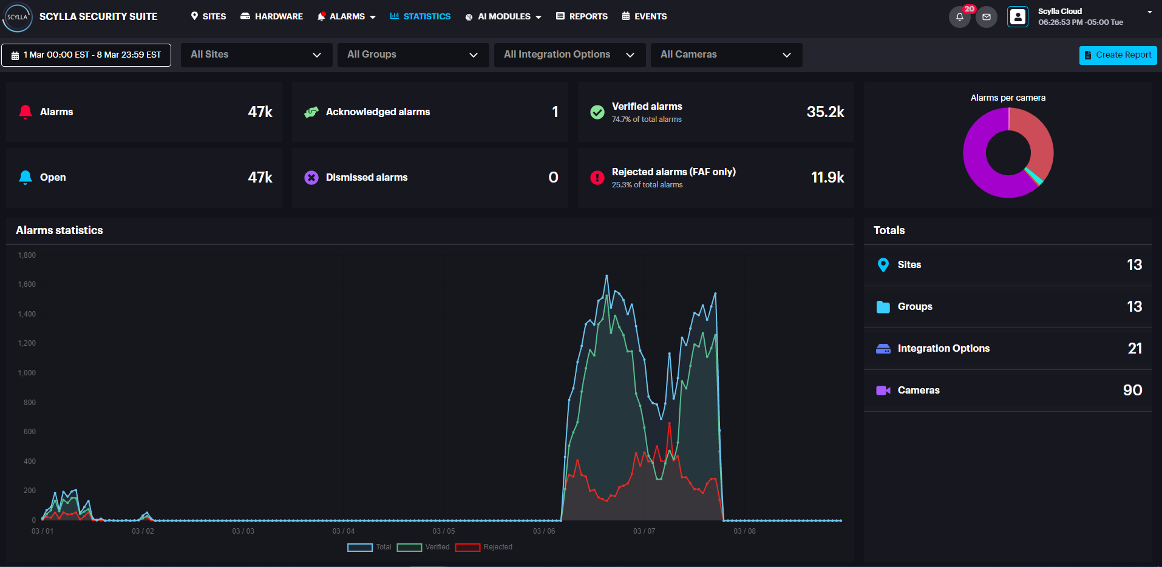The width and height of the screenshot is (1162, 567).
Task: Click the red Alarms bell icon
Action: [x=25, y=112]
